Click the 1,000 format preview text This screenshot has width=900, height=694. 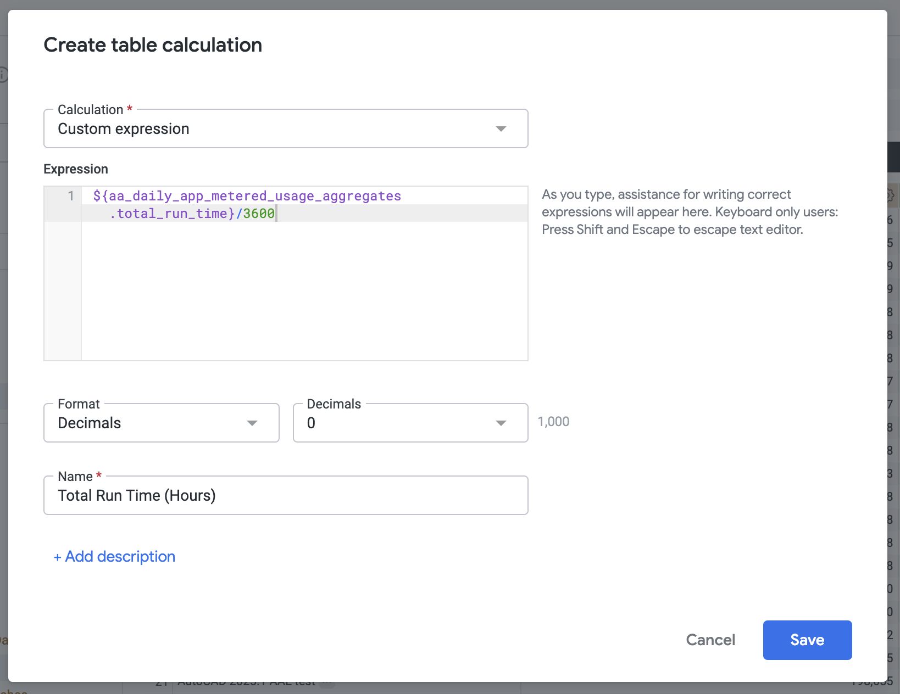pos(553,422)
